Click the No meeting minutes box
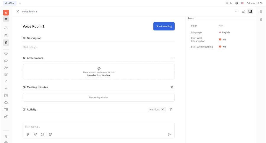The width and height of the screenshot is (266, 143). [98, 97]
